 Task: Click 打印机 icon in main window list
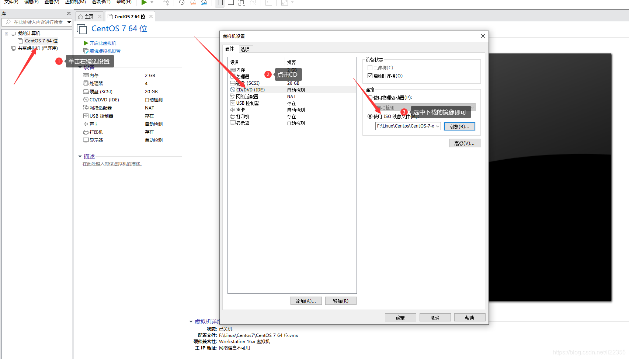coord(86,132)
